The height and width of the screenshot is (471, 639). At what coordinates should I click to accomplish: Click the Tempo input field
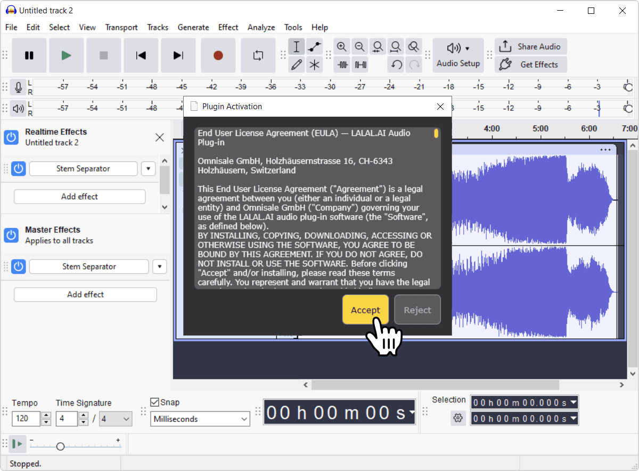tap(26, 419)
